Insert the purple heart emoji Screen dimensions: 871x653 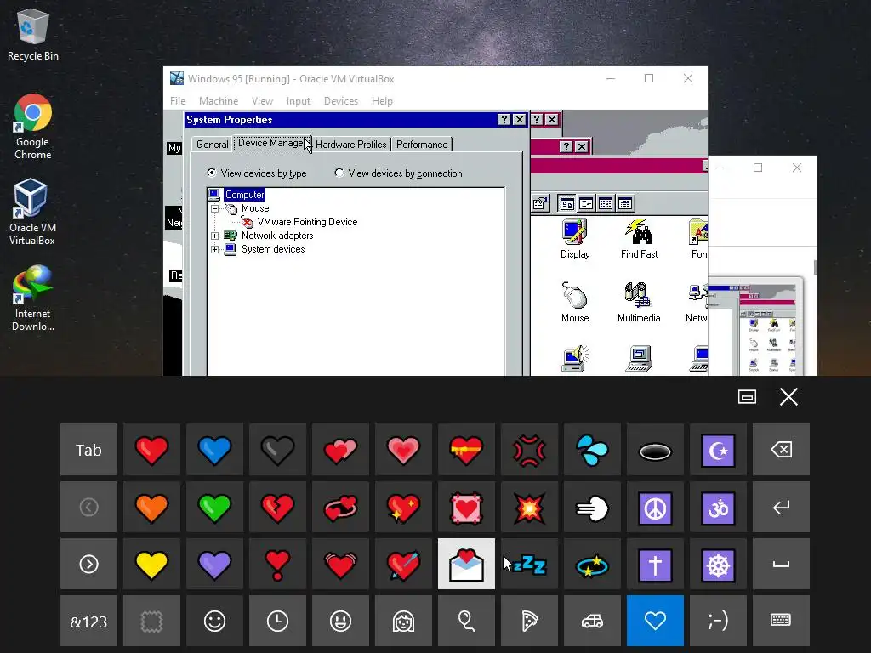[x=214, y=565]
